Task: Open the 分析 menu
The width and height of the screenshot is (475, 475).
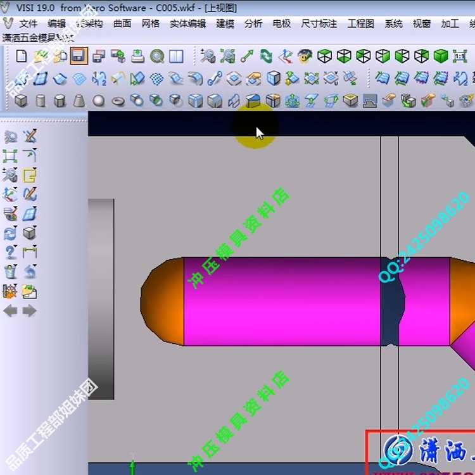Action: 253,23
